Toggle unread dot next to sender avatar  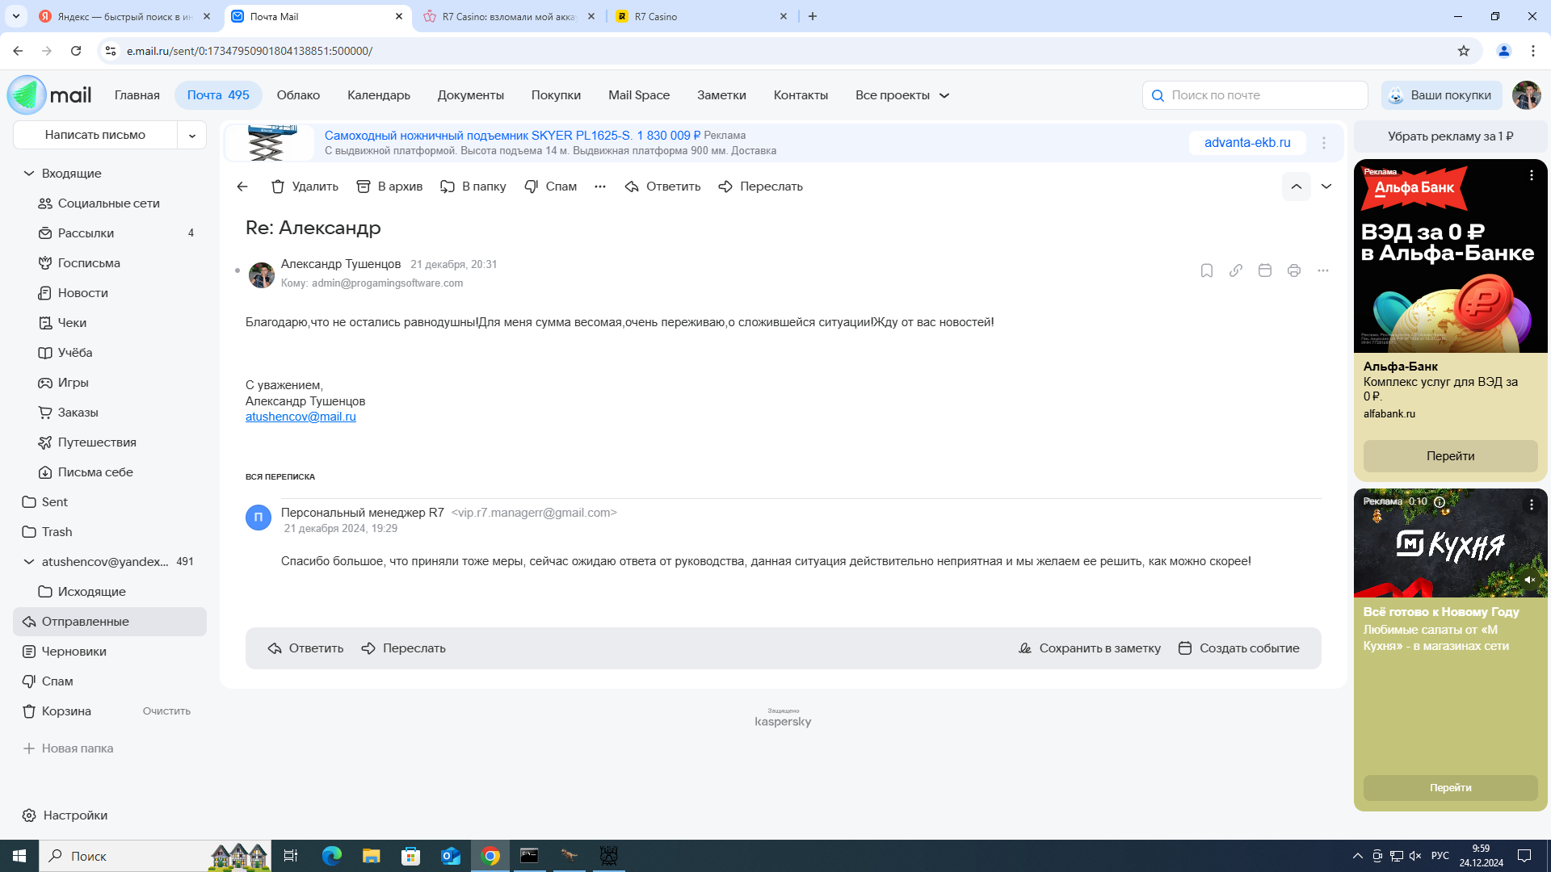click(237, 270)
